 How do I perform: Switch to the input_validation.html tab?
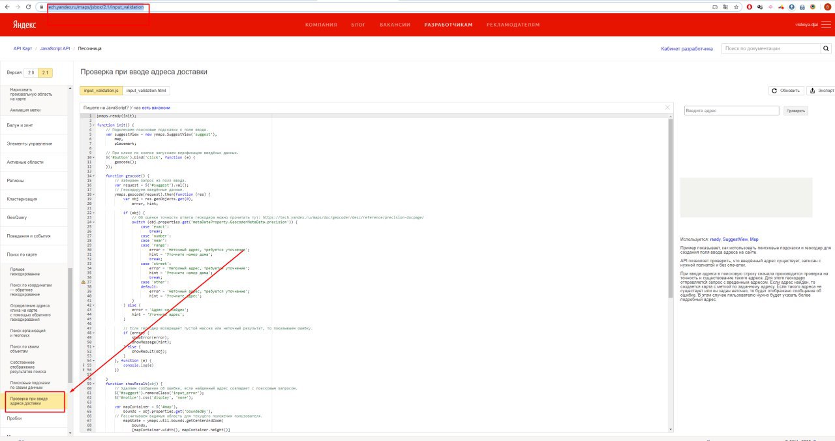(x=146, y=91)
